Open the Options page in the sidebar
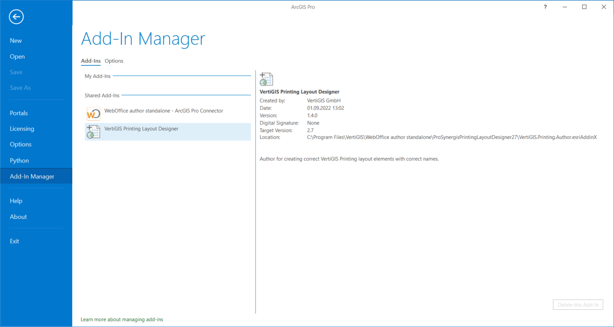Image resolution: width=614 pixels, height=327 pixels. point(20,144)
